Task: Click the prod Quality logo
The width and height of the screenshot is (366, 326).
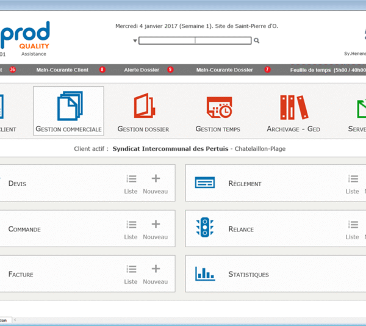Action: 25,35
